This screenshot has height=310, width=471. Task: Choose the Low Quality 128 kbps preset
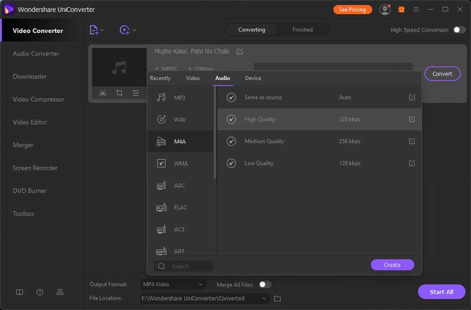pos(319,163)
